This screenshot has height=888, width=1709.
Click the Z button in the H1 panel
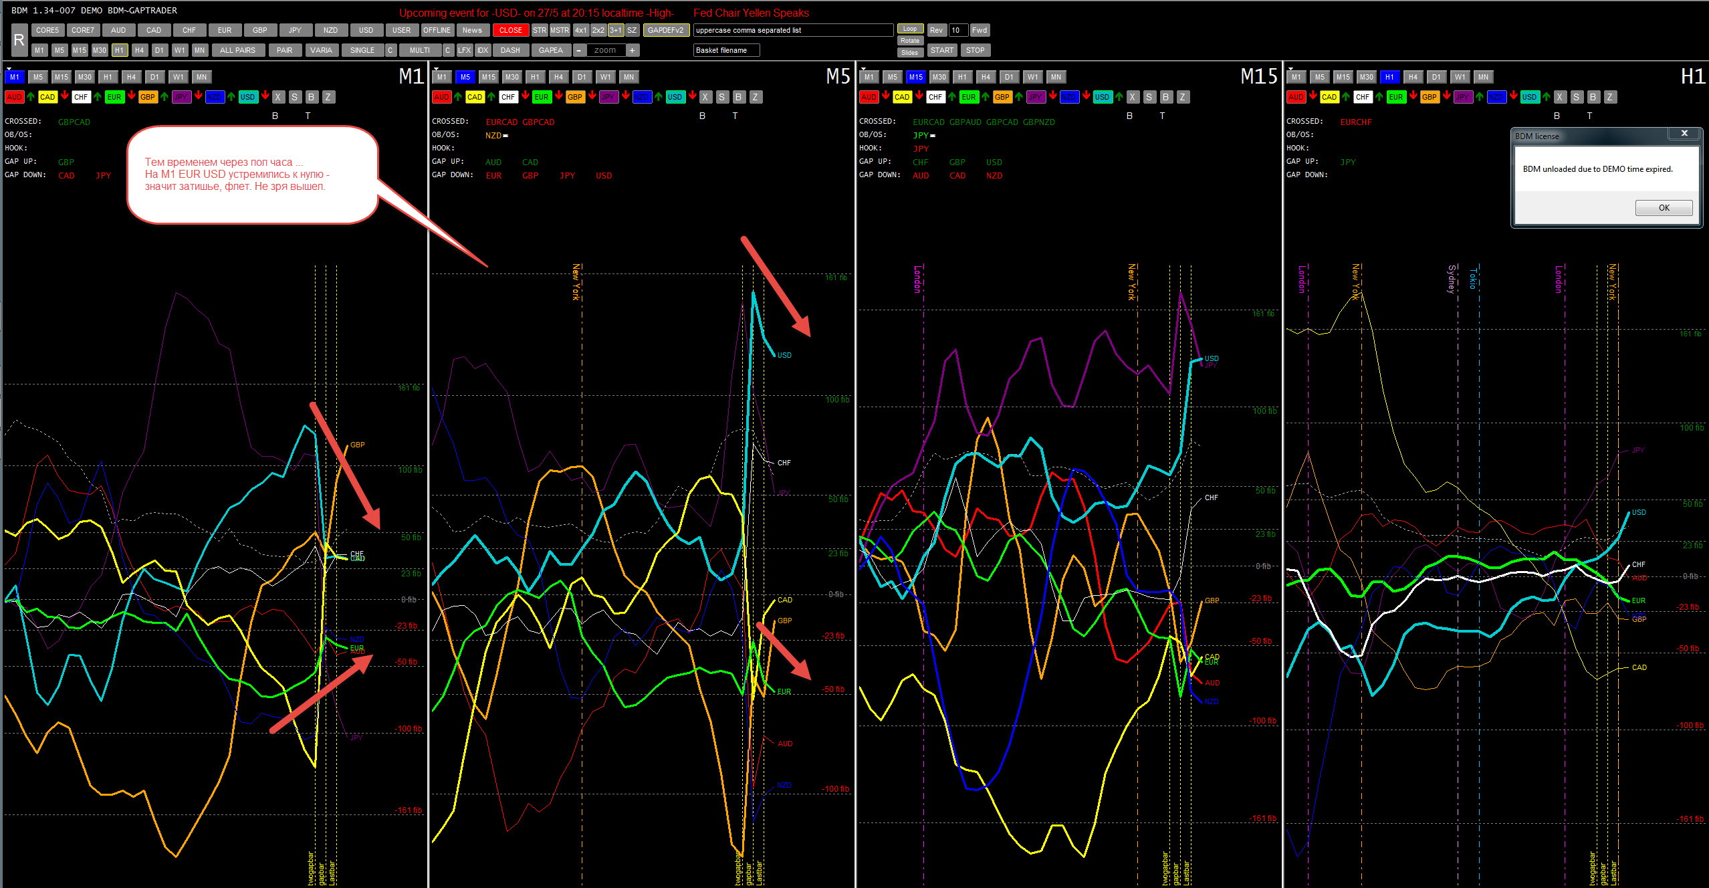pos(1609,97)
